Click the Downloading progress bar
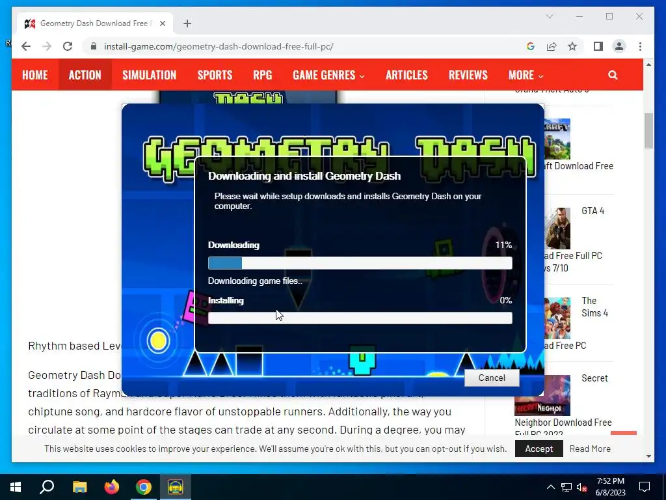666x500 pixels. pyautogui.click(x=360, y=263)
